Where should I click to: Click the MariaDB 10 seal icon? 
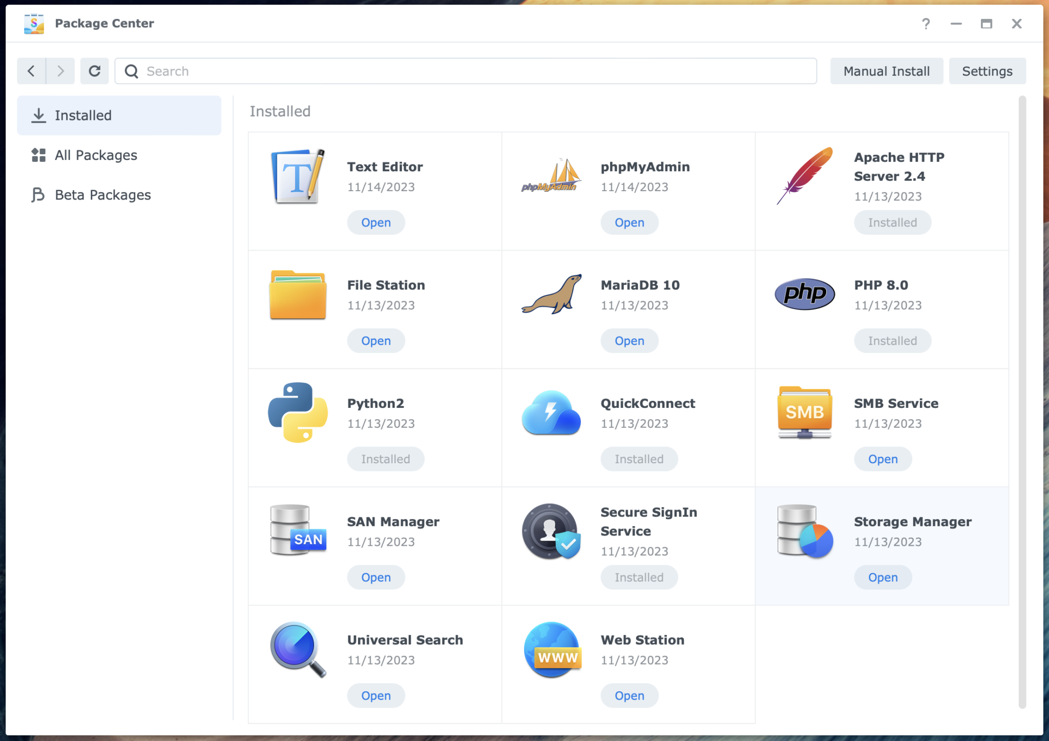tap(551, 295)
